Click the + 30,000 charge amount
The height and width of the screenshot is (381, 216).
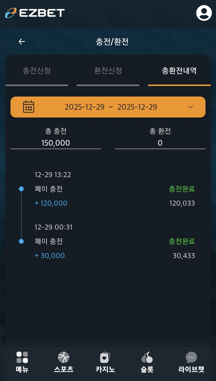point(50,256)
